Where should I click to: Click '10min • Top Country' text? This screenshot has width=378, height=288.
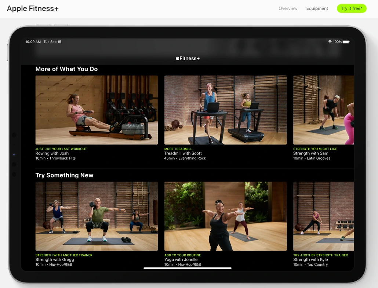(x=310, y=265)
